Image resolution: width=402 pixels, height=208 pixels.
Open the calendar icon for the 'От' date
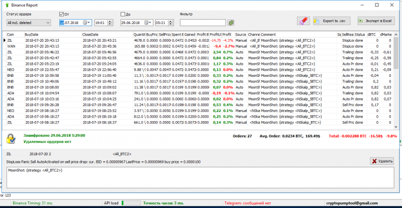pos(84,23)
